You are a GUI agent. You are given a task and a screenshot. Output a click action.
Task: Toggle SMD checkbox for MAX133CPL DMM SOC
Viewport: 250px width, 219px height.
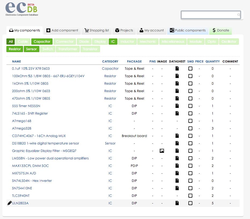(190, 166)
